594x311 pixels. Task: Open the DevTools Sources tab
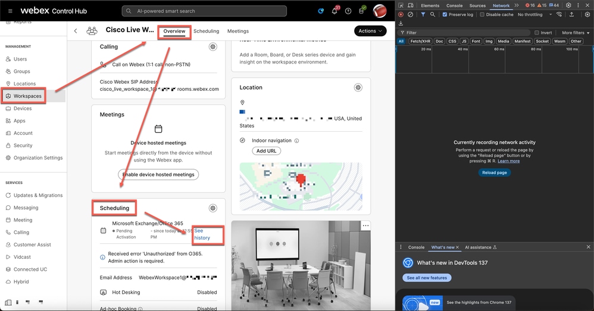click(x=477, y=5)
